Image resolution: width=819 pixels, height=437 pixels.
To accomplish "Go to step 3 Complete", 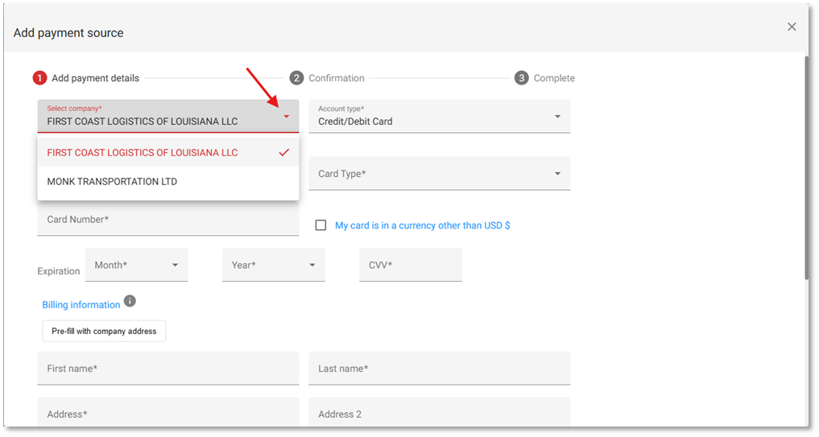I will click(544, 78).
